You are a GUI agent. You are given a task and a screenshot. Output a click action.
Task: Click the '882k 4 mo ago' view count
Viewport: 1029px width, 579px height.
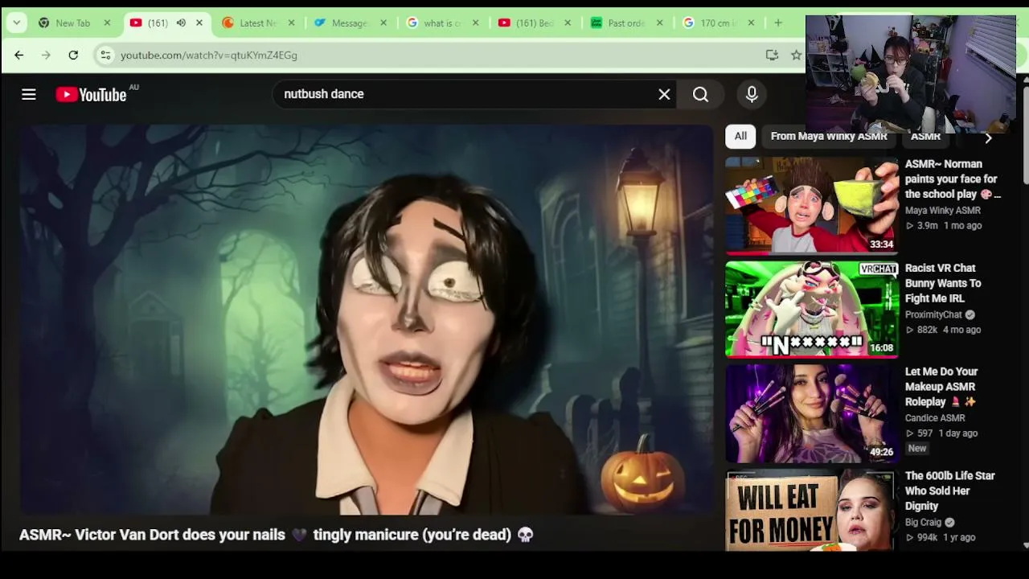pos(943,330)
